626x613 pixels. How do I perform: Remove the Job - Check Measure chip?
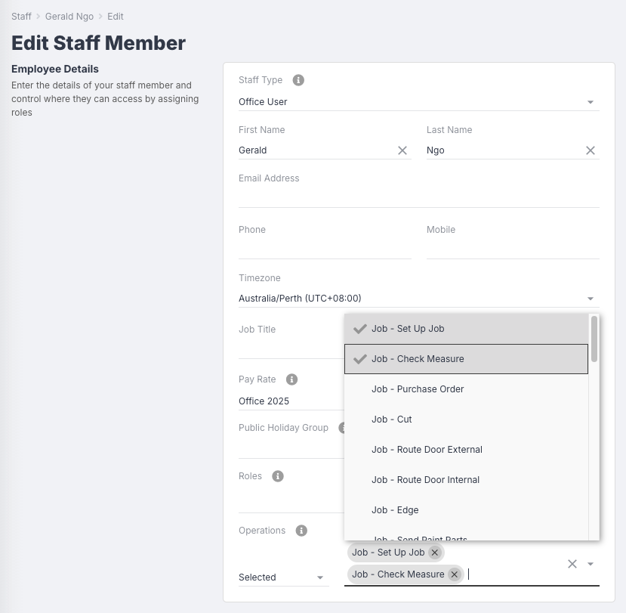pos(454,574)
